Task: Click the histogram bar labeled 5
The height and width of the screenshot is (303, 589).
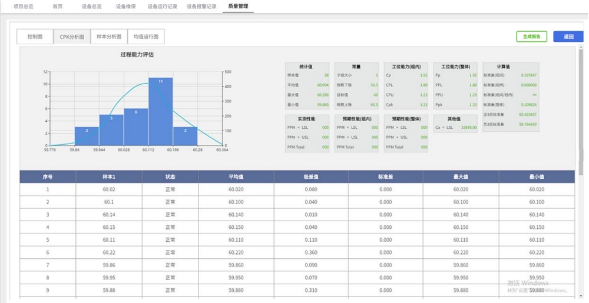Action: [111, 130]
